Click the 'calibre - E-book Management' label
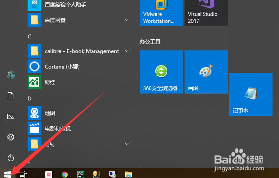This screenshot has height=178, width=279. click(x=82, y=51)
